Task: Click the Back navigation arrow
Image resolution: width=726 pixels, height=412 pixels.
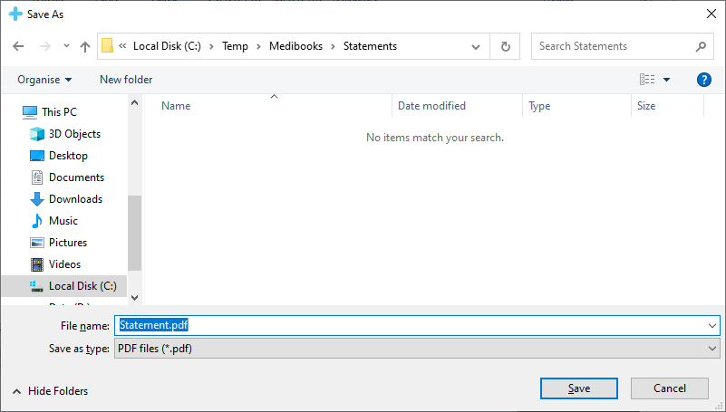Action: (x=18, y=46)
